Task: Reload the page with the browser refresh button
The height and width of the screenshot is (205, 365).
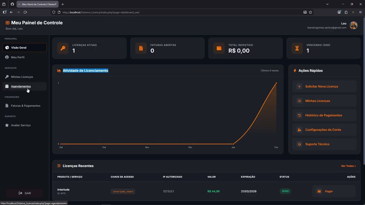Action: point(25,12)
